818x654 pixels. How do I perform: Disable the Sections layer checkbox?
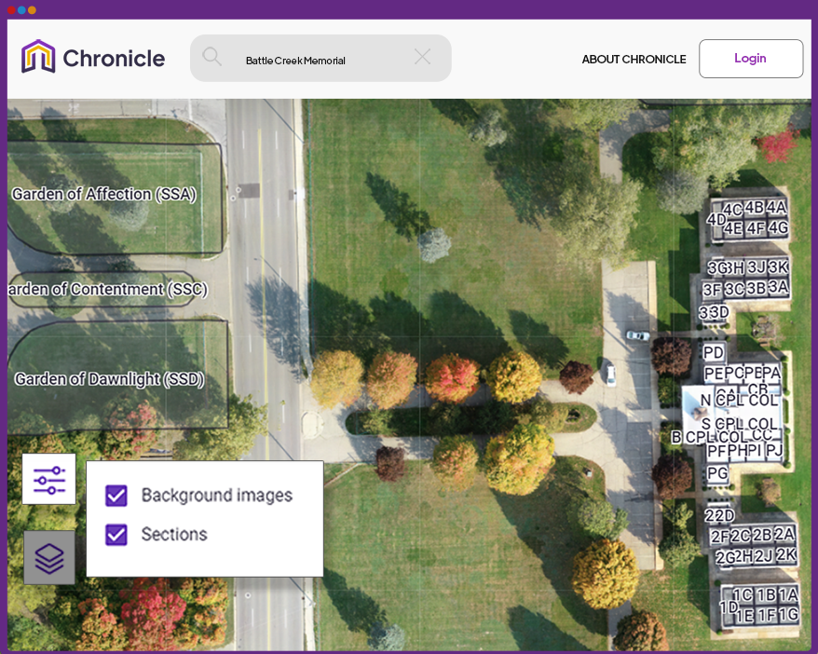(116, 535)
